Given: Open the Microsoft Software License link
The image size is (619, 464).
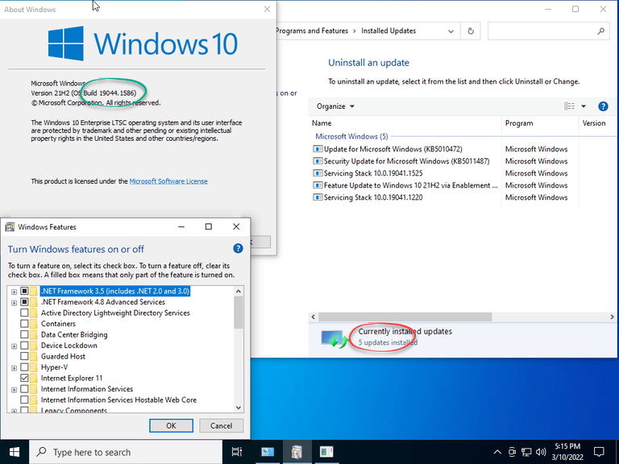Looking at the screenshot, I should point(168,181).
